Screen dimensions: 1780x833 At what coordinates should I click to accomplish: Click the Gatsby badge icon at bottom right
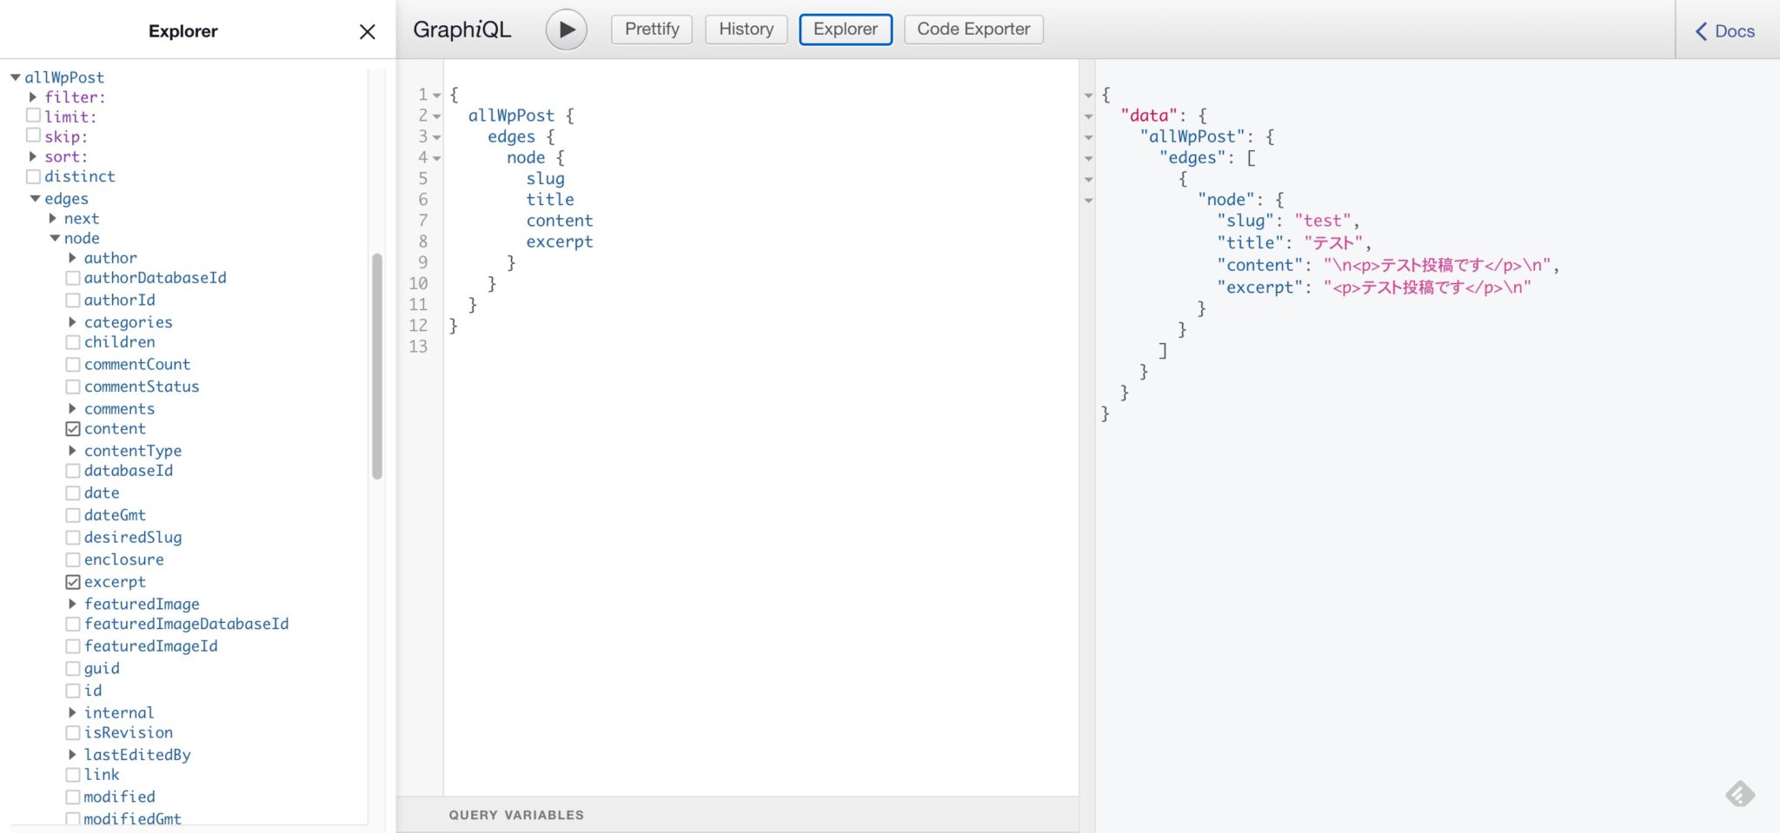(1739, 794)
